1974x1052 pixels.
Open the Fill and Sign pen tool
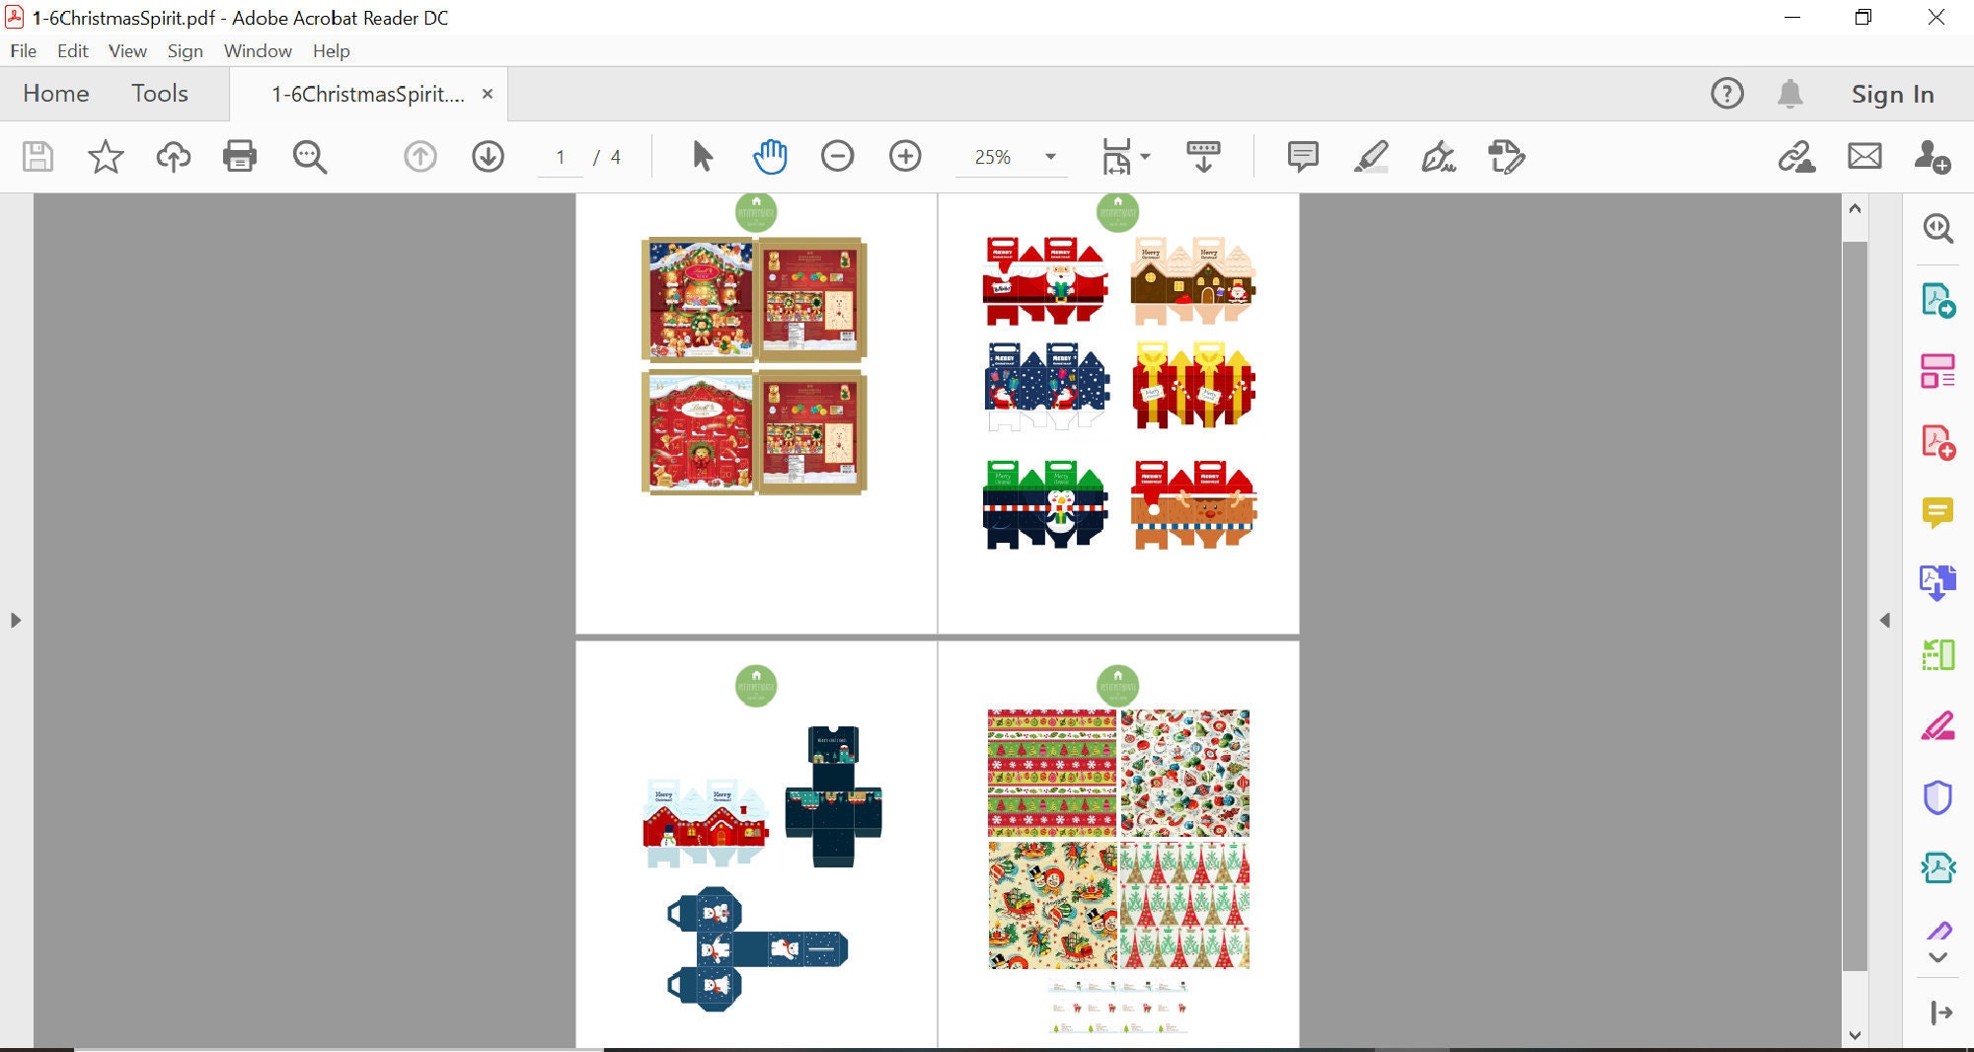click(1438, 156)
